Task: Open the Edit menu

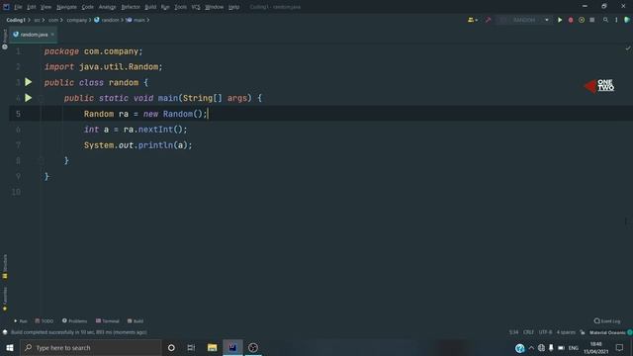Action: tap(31, 7)
